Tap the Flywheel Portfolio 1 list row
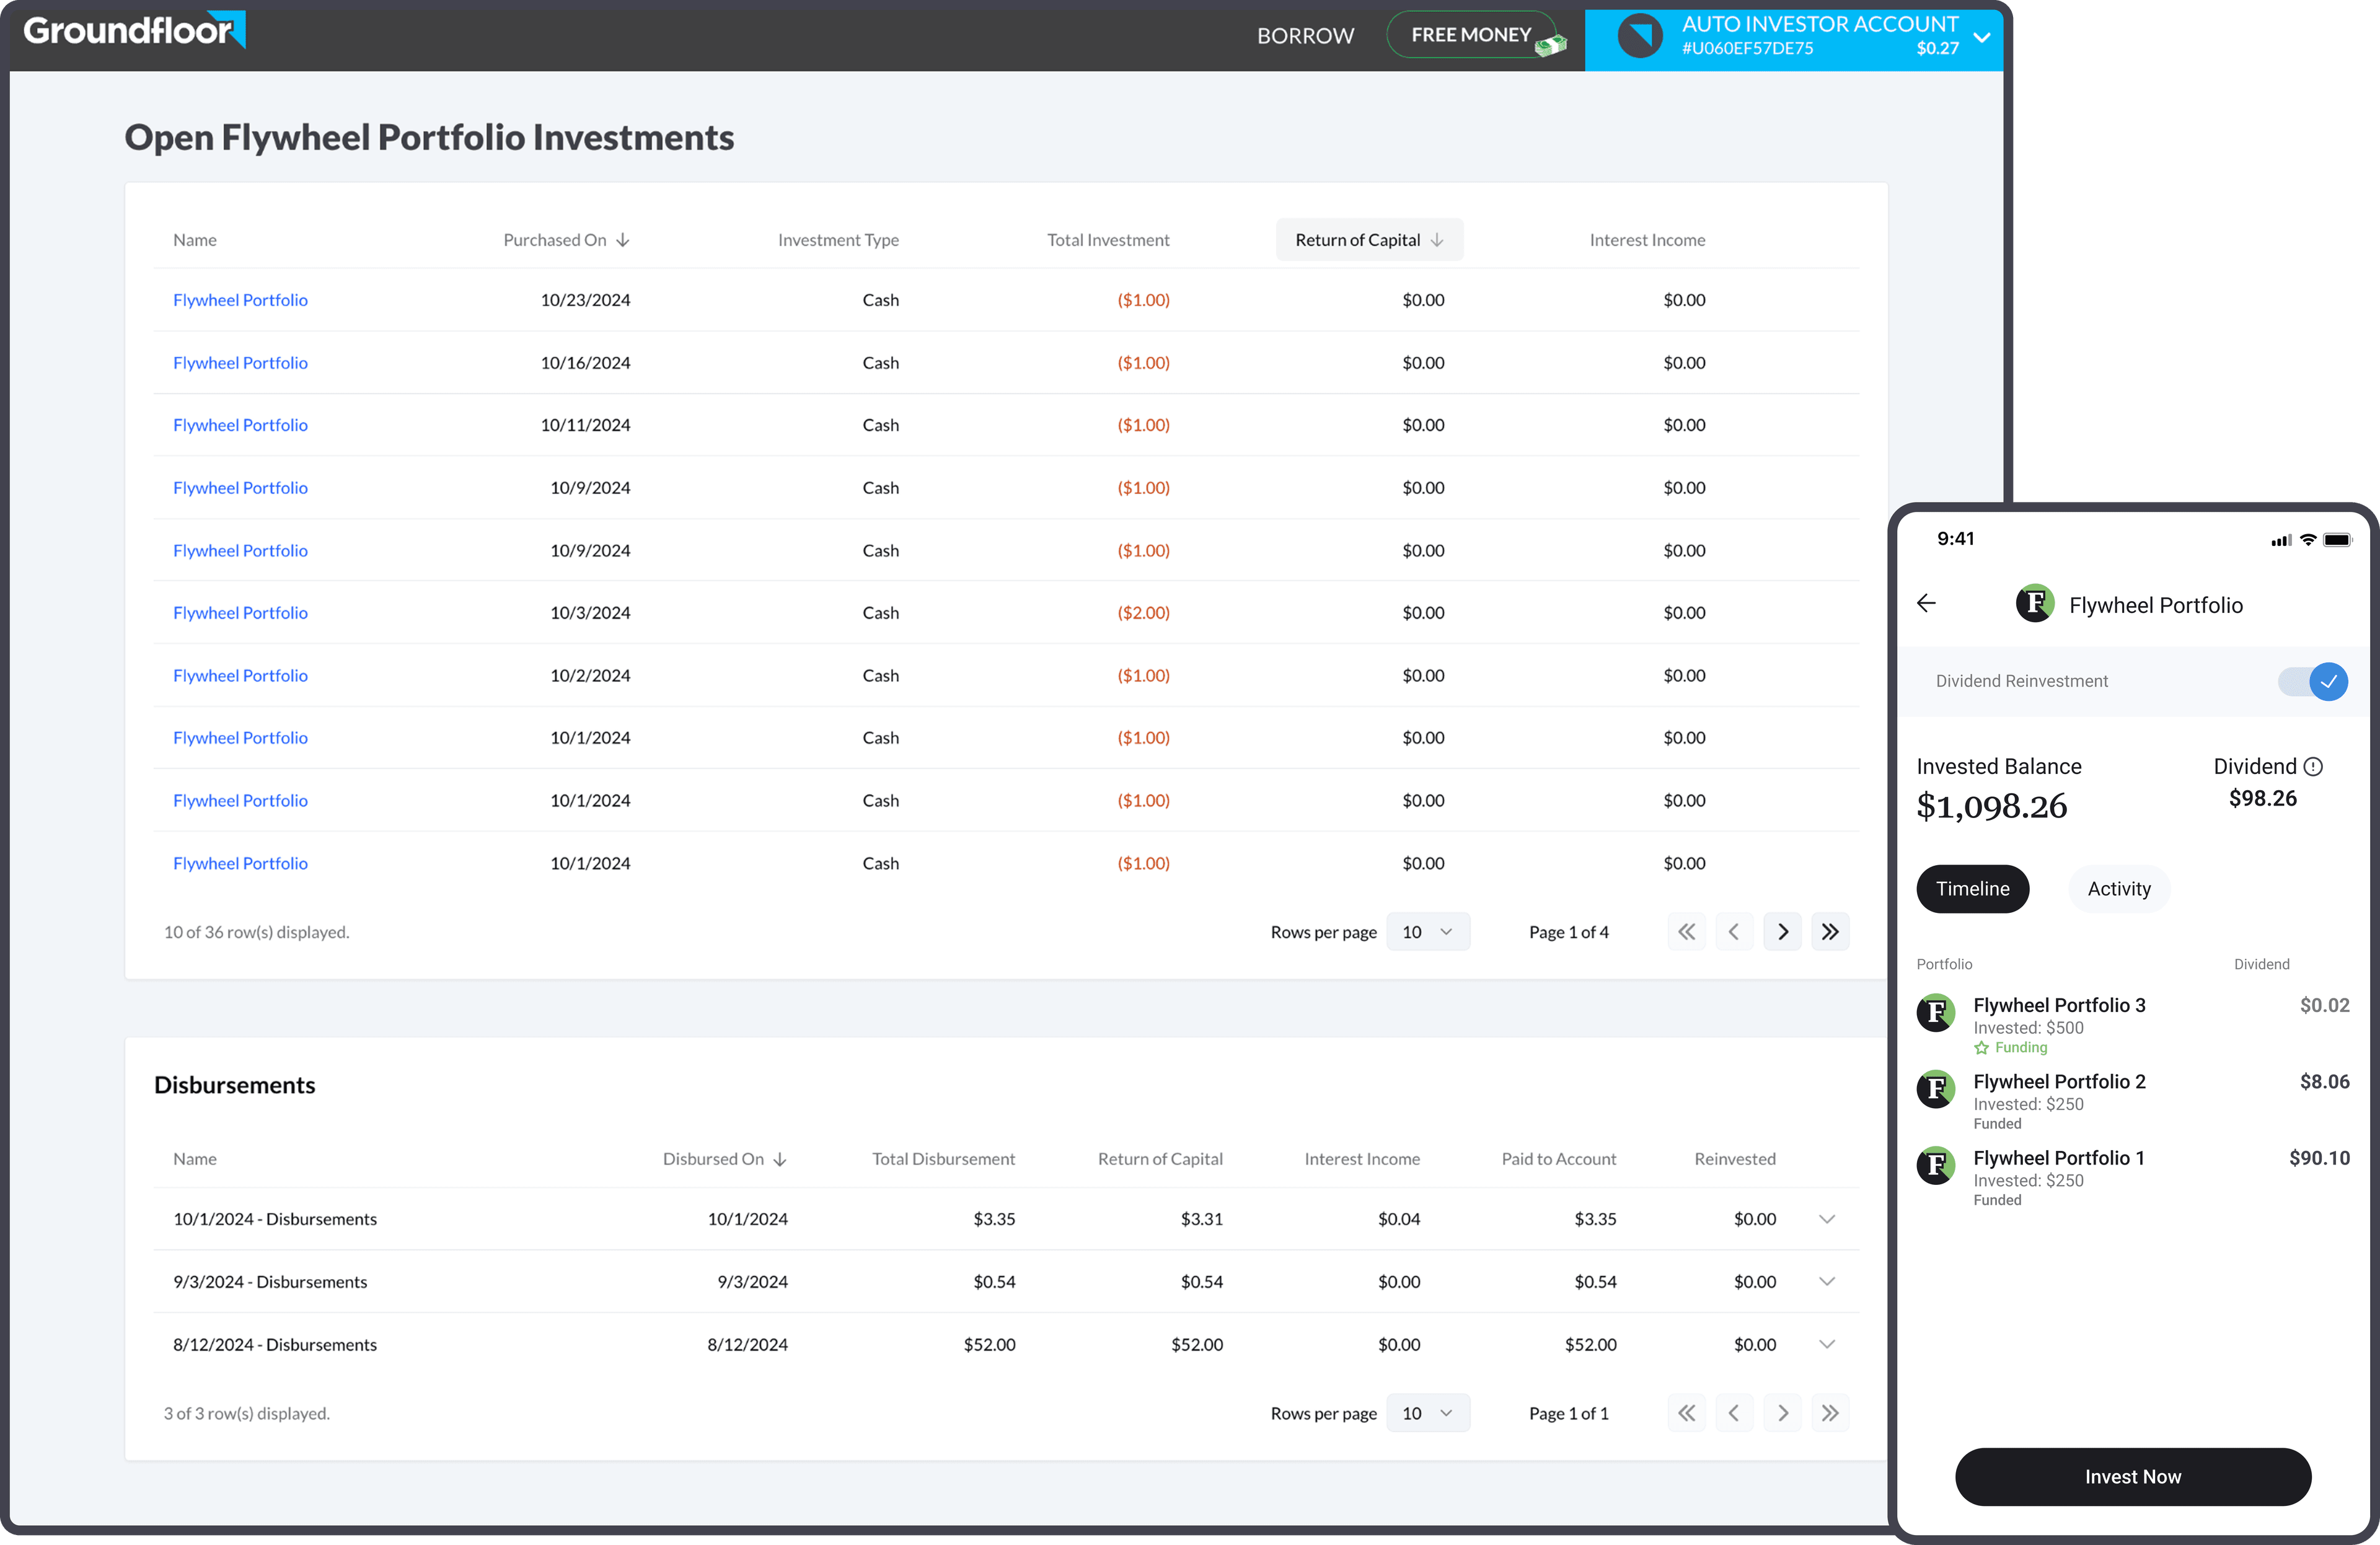This screenshot has height=1545, width=2380. point(2133,1177)
